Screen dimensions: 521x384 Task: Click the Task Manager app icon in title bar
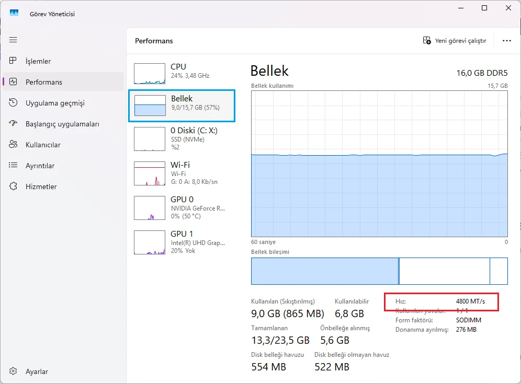(14, 13)
